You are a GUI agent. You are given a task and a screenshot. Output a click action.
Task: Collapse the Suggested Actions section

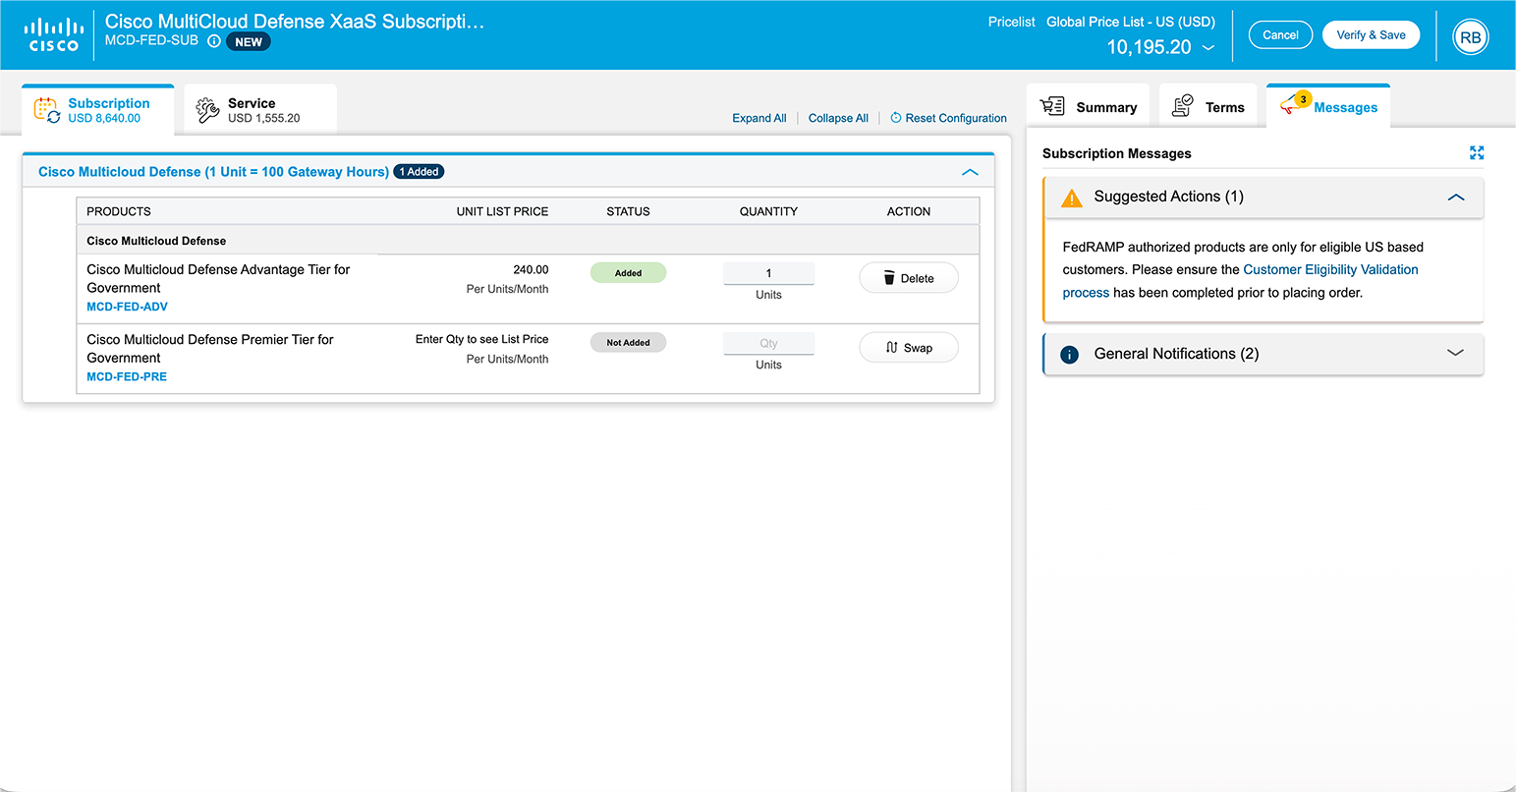point(1456,198)
